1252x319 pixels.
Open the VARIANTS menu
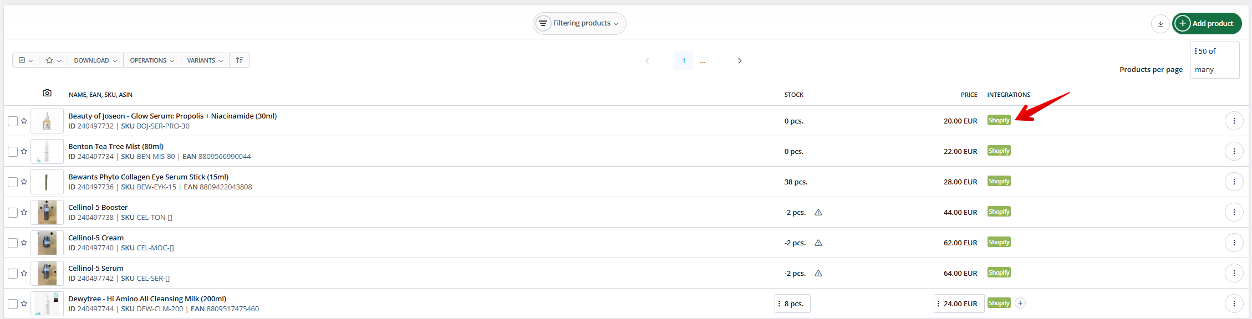(x=205, y=60)
